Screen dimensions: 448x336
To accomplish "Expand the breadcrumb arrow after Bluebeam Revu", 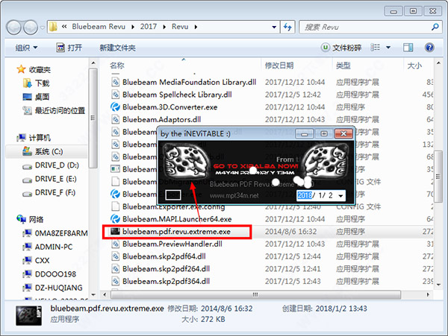I will (x=133, y=27).
